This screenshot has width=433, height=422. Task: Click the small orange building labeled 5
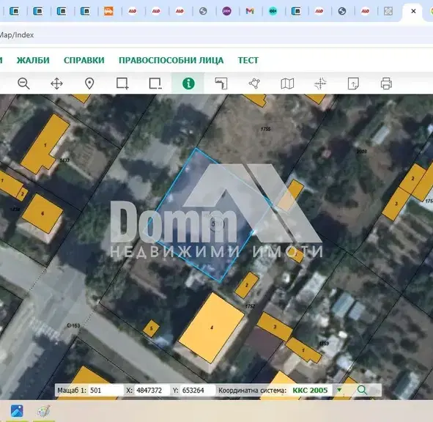(x=151, y=328)
